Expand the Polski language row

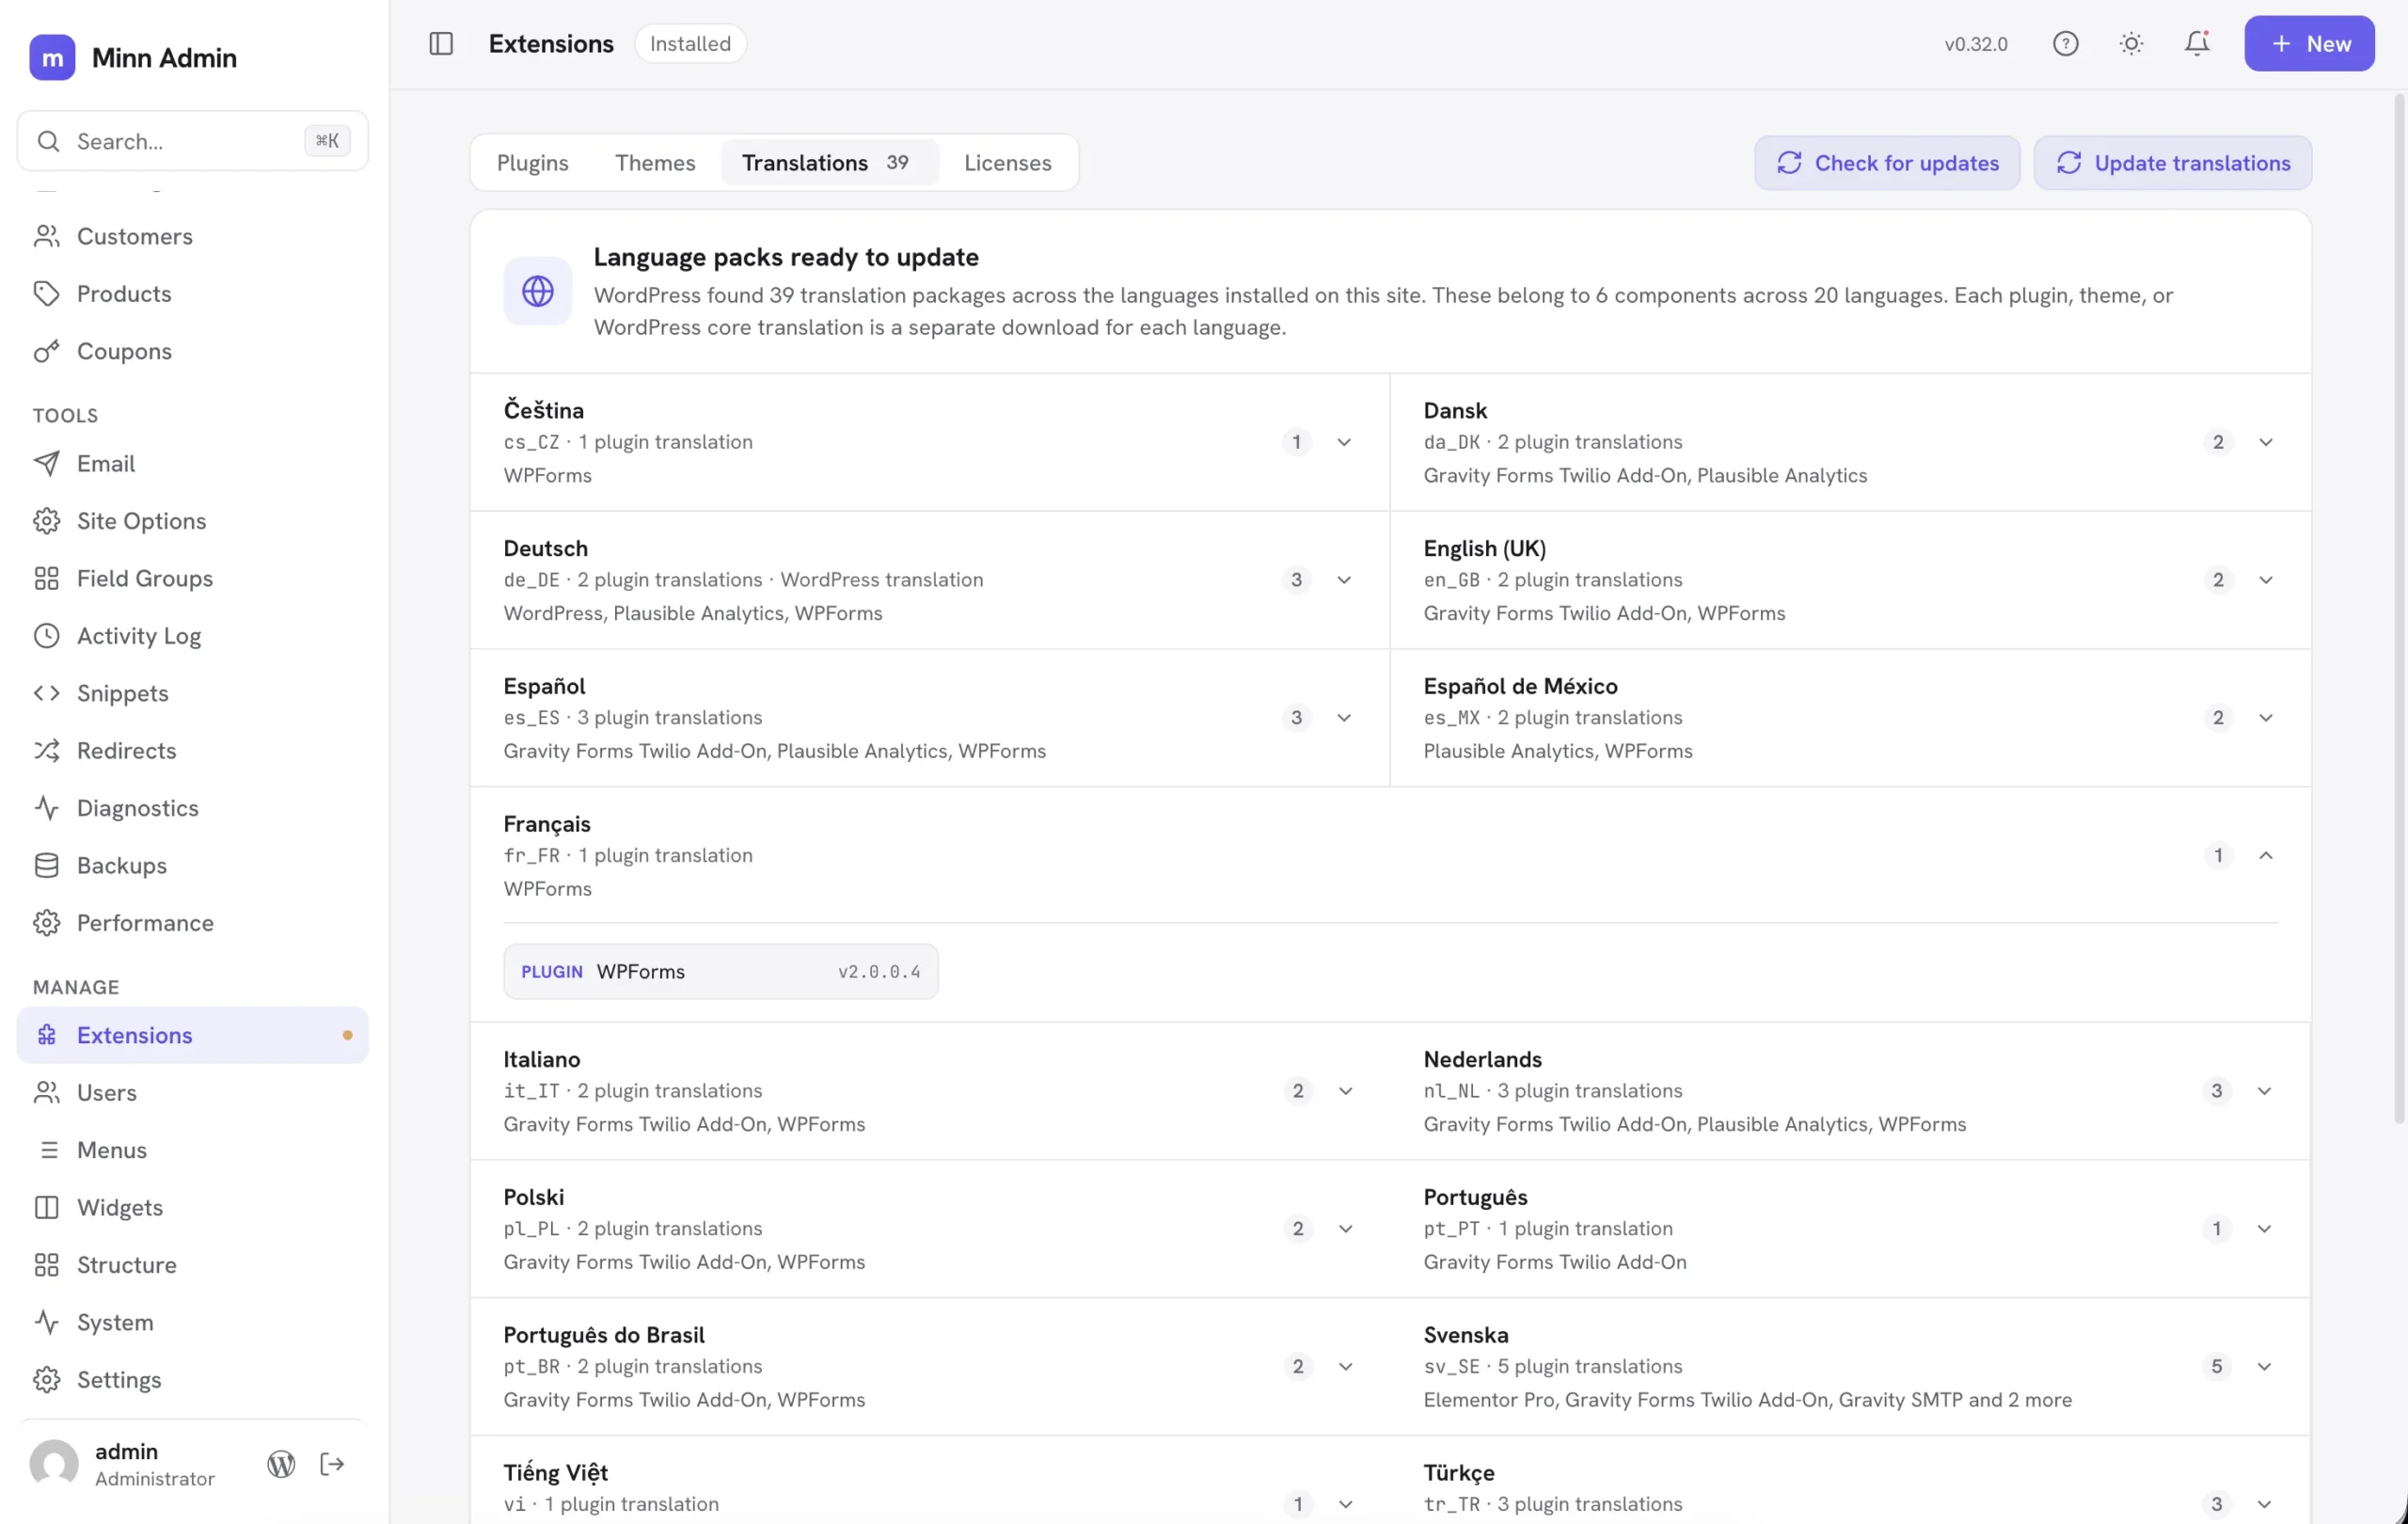click(929, 1229)
